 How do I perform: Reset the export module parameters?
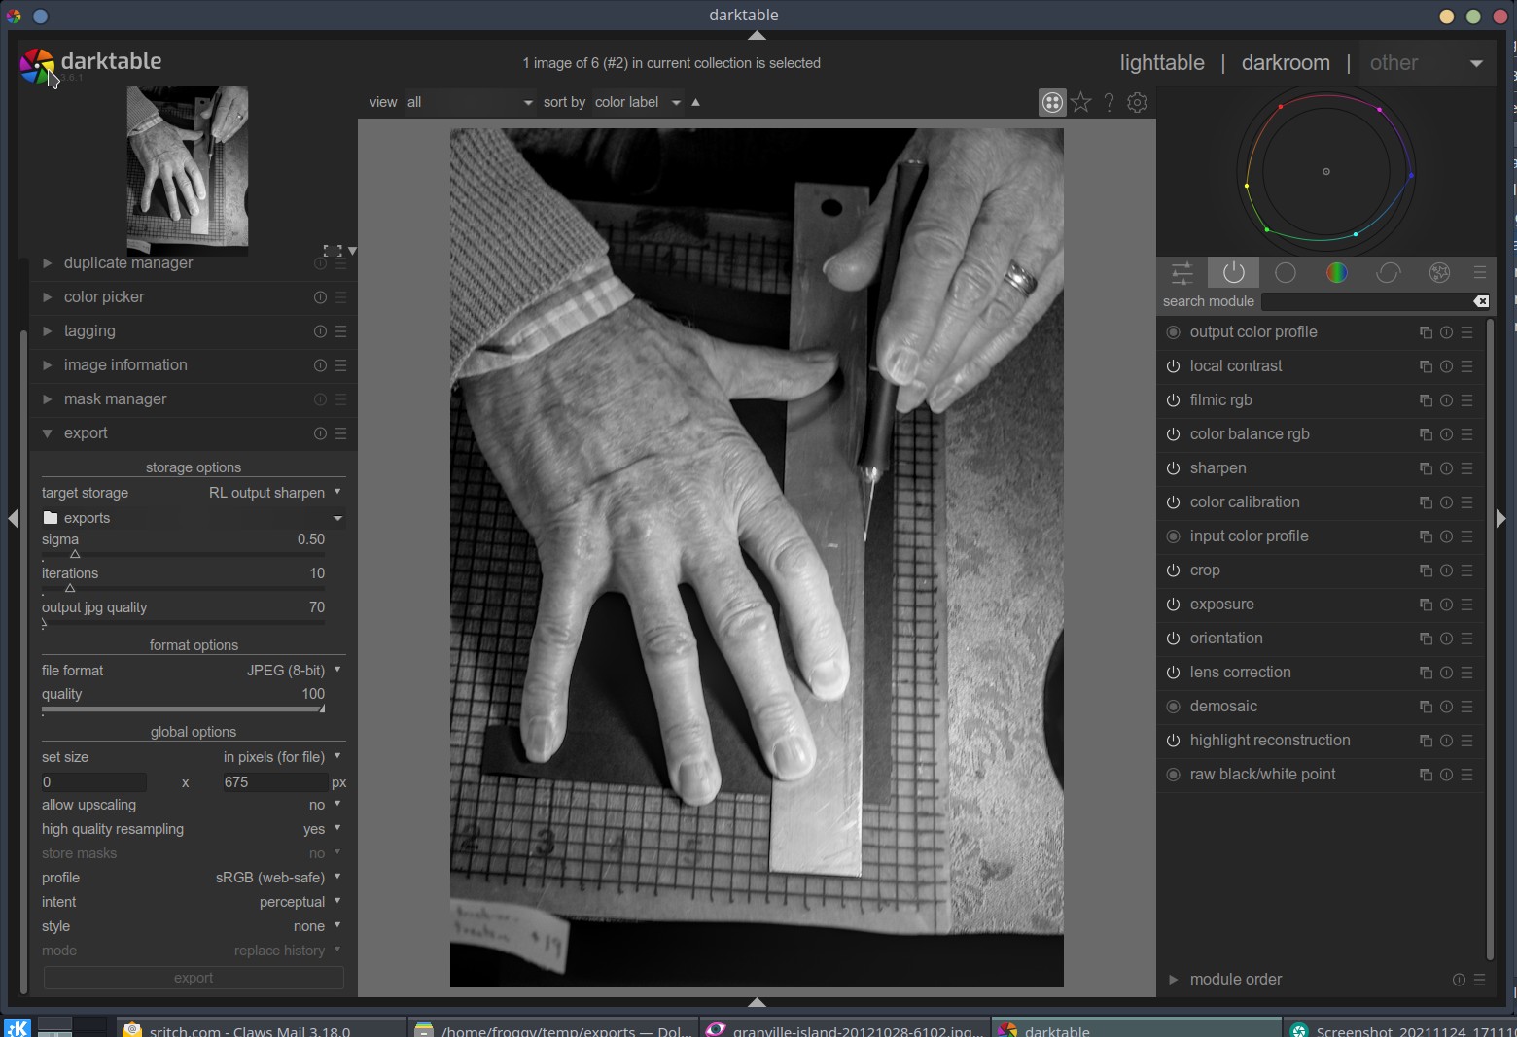(320, 433)
